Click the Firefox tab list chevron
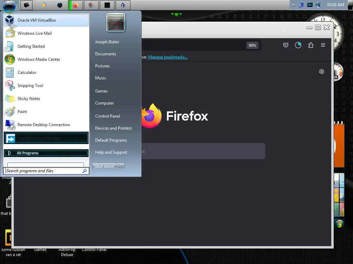Viewport: 353px width, 264px height. pyautogui.click(x=284, y=30)
